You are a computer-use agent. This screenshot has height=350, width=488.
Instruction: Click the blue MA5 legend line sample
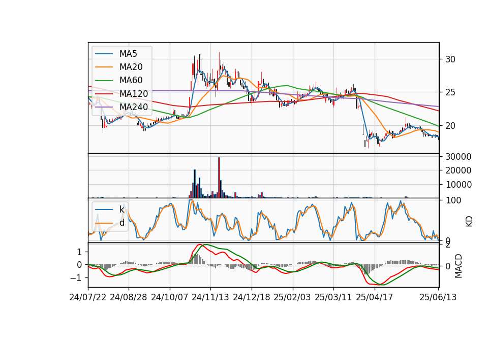tap(104, 54)
